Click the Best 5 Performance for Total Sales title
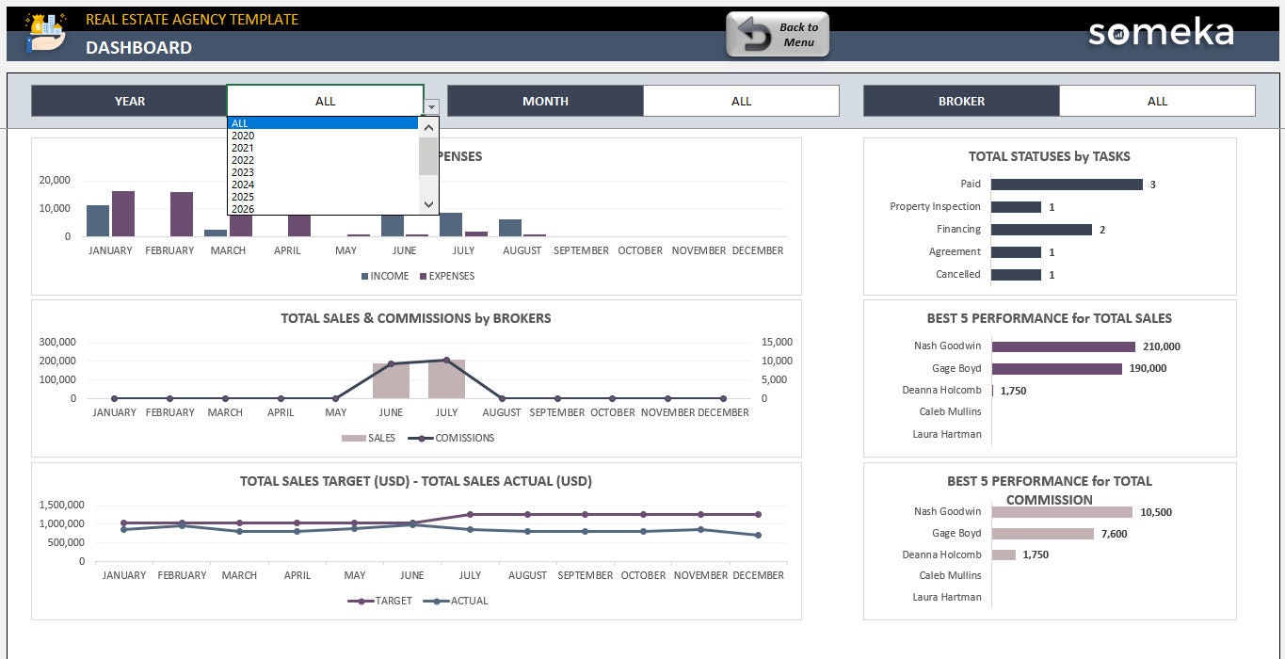This screenshot has height=659, width=1285. (x=1050, y=318)
